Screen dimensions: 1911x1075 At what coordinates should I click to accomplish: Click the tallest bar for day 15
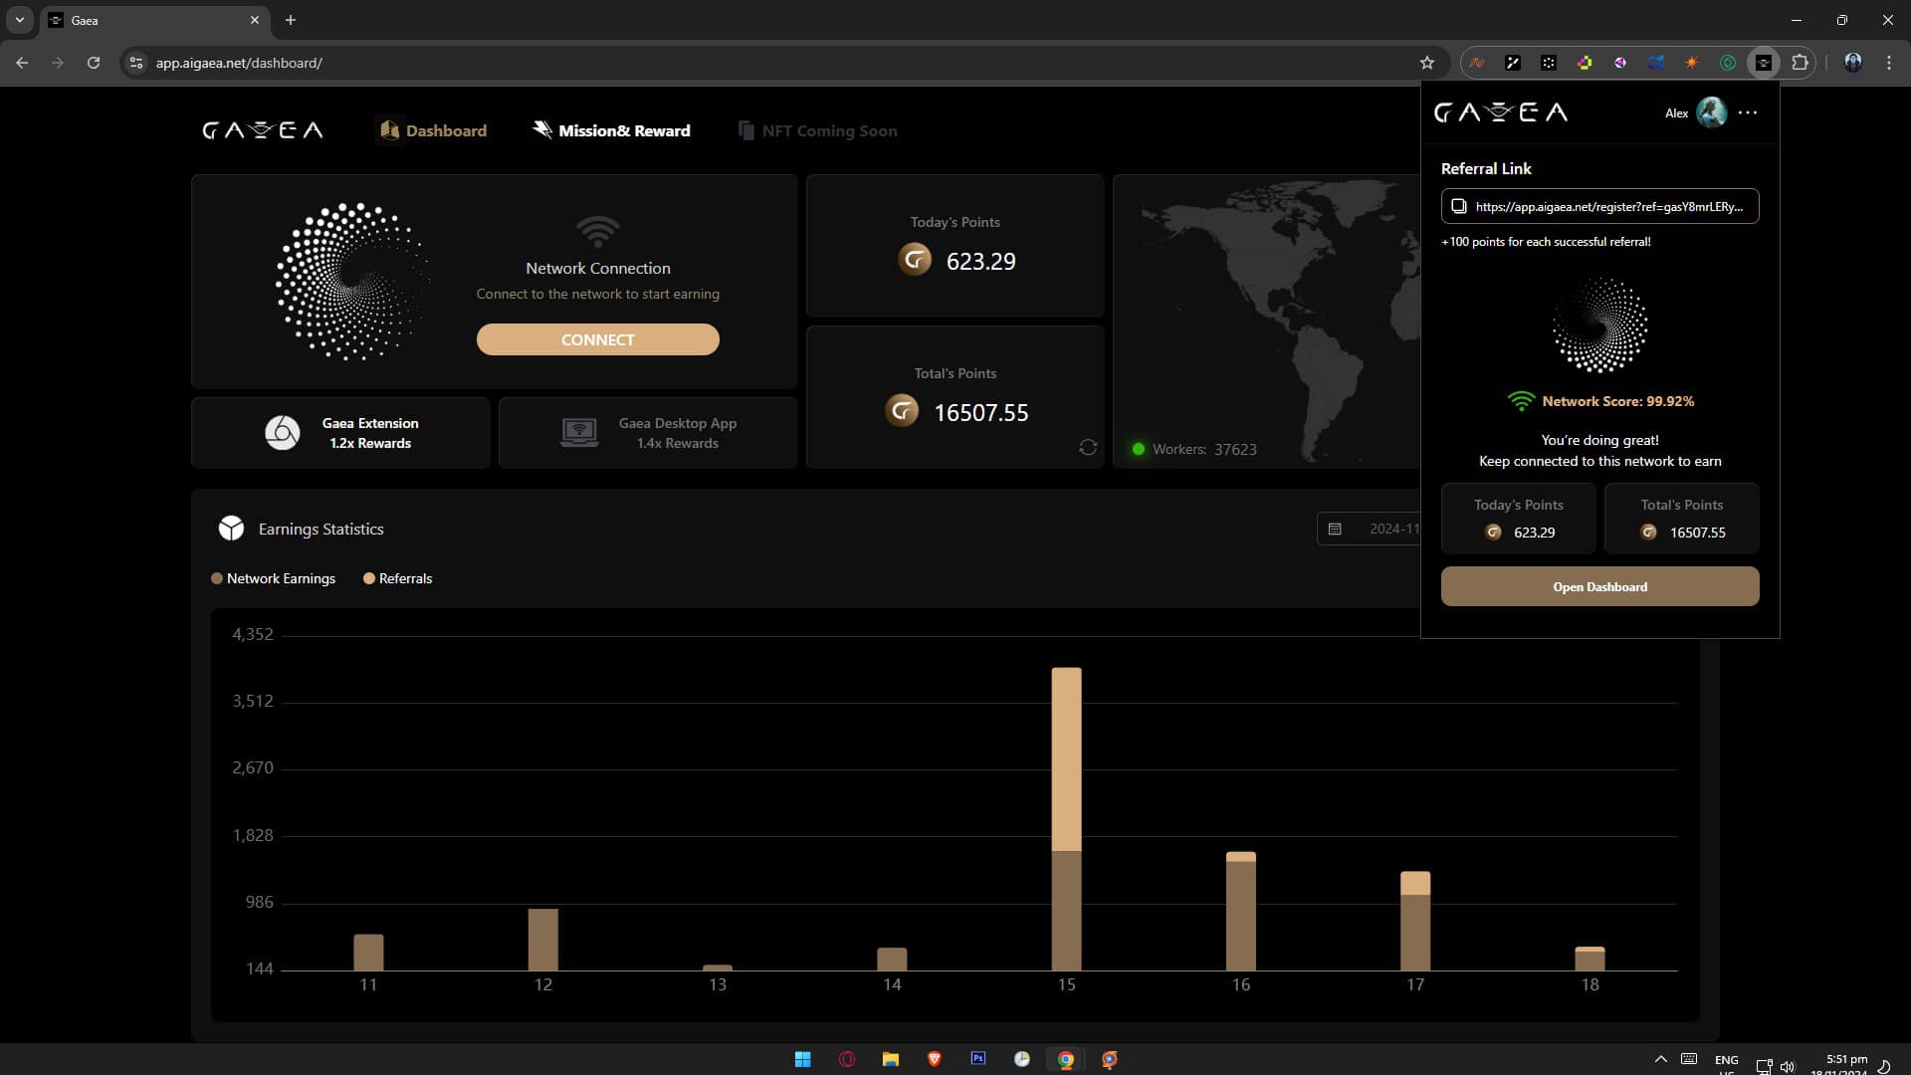[1066, 818]
